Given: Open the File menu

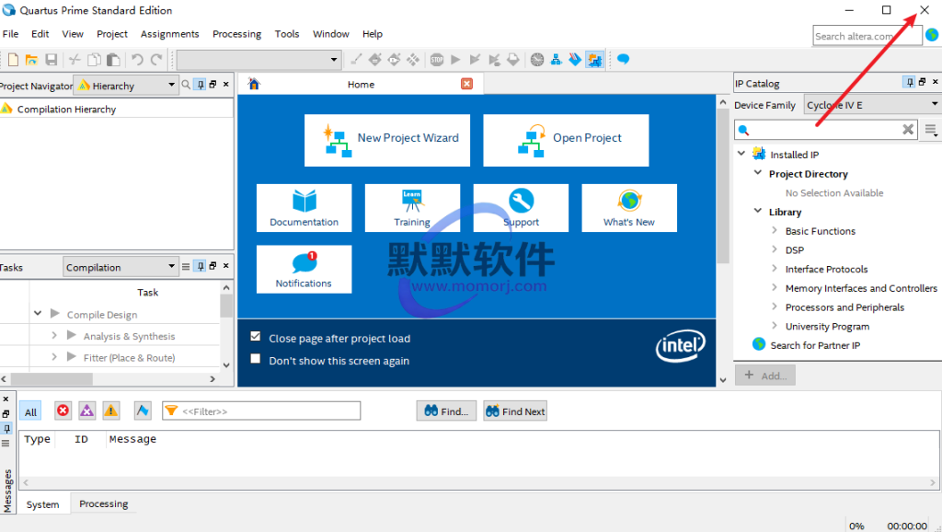Looking at the screenshot, I should click(x=10, y=34).
